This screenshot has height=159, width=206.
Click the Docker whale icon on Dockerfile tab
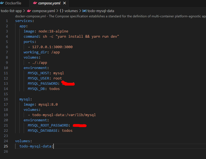(x=2, y=3)
